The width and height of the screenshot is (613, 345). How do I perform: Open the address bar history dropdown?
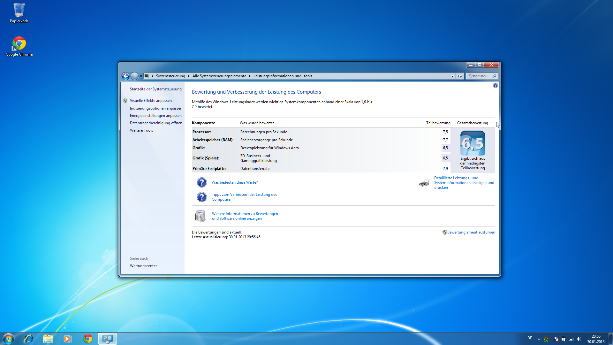pyautogui.click(x=452, y=76)
